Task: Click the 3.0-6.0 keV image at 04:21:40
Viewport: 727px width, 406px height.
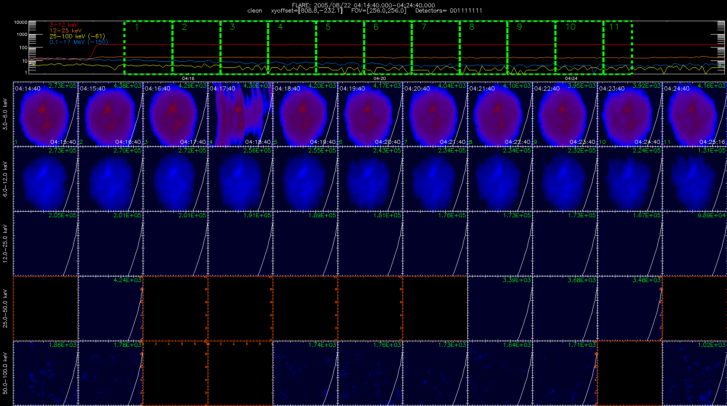Action: [500, 114]
